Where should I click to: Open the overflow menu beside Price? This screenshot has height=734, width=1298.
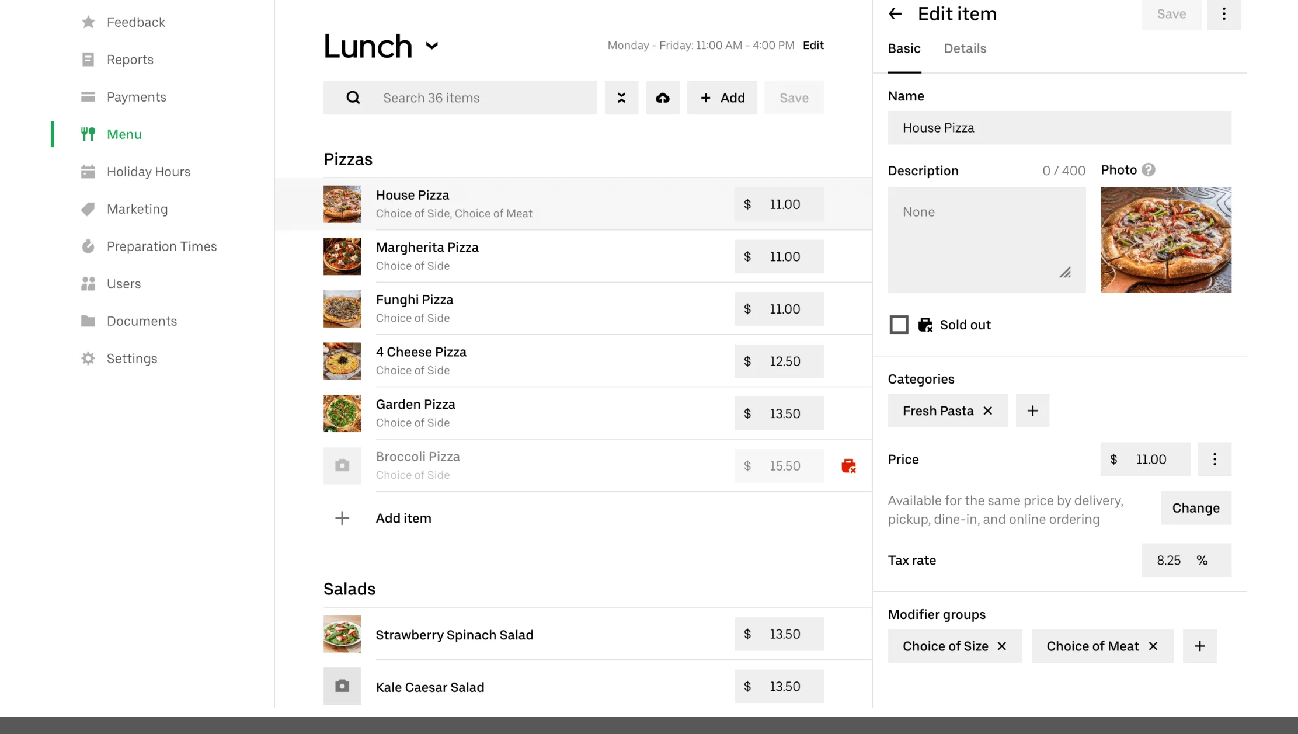coord(1215,459)
